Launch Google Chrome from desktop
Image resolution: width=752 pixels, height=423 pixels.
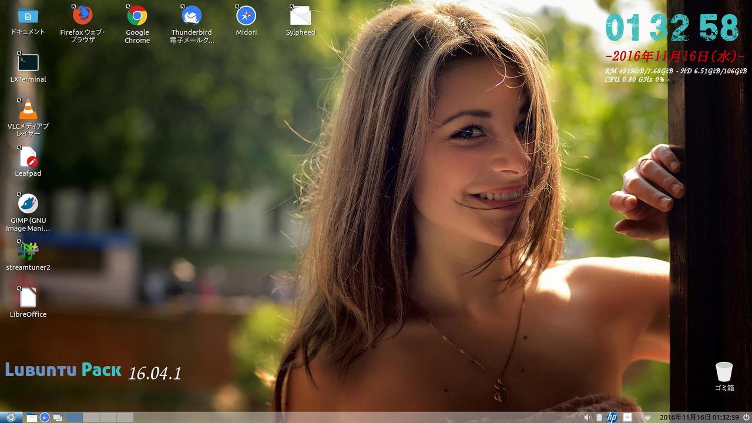(137, 15)
